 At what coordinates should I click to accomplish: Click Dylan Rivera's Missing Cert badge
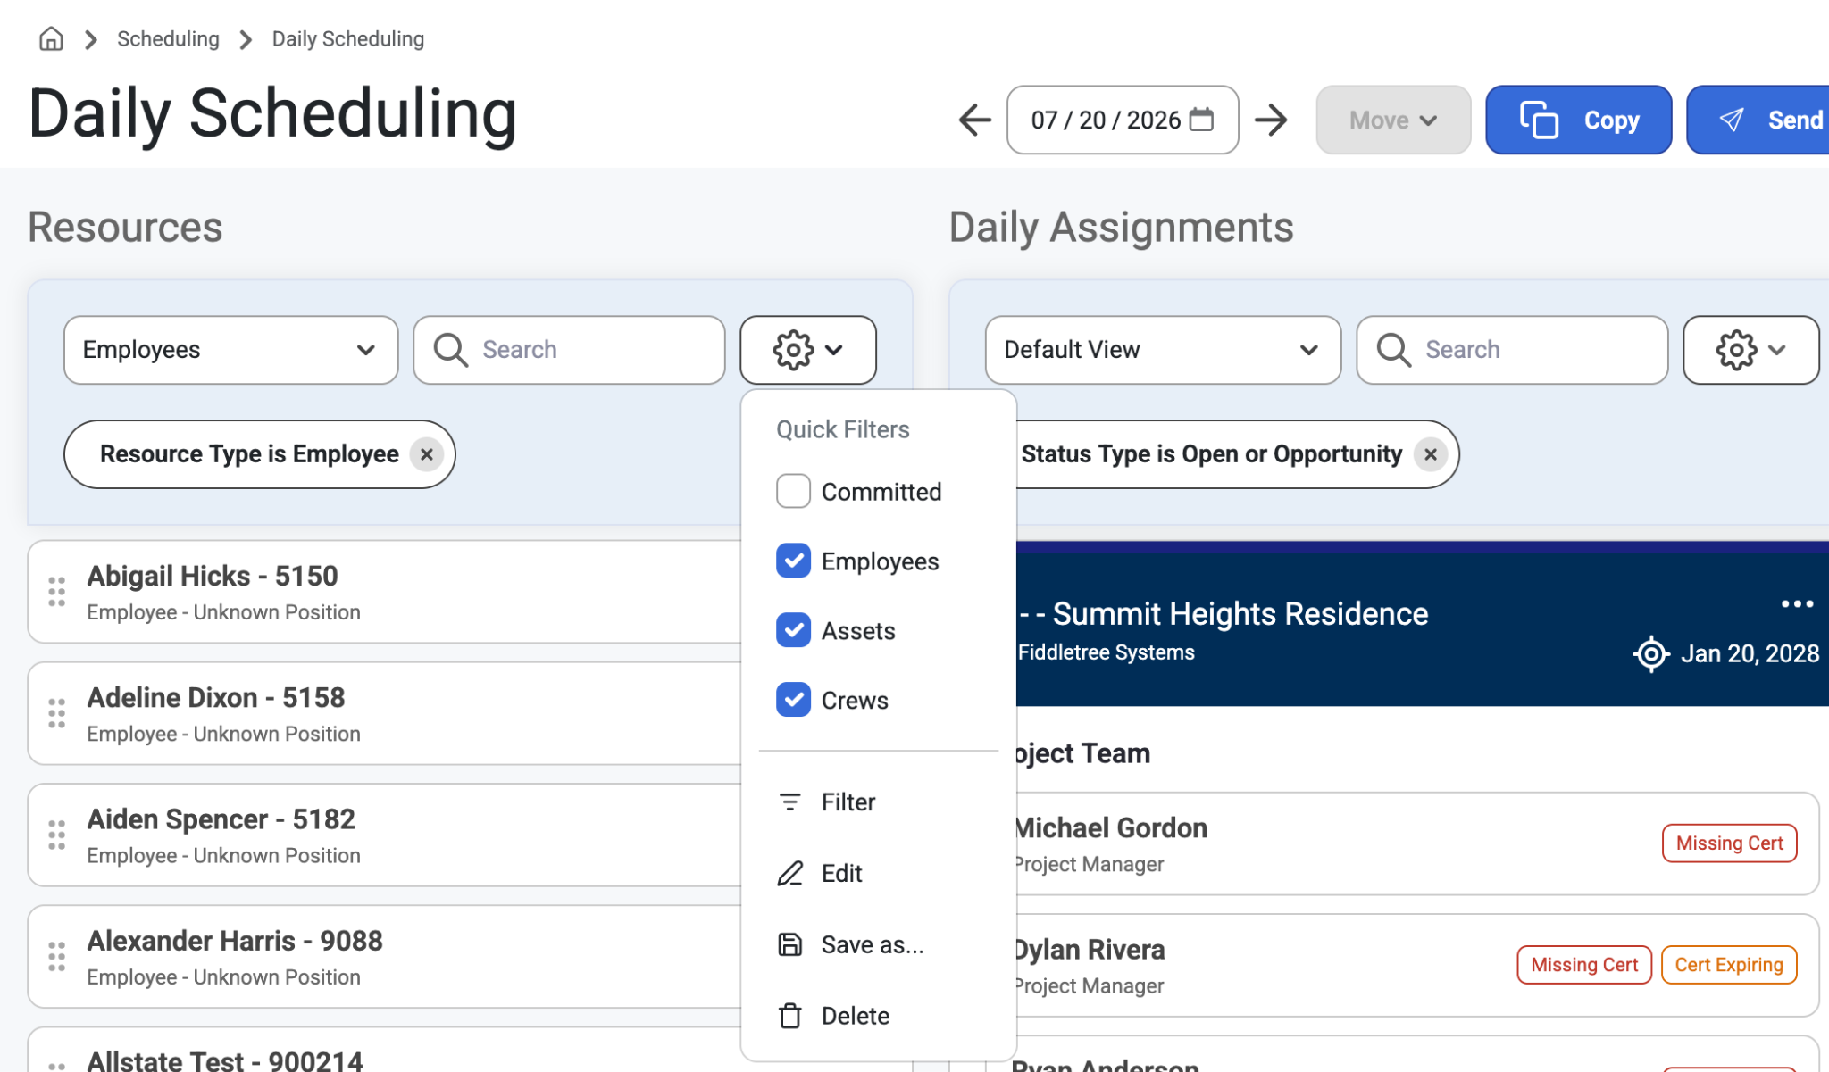pyautogui.click(x=1584, y=965)
